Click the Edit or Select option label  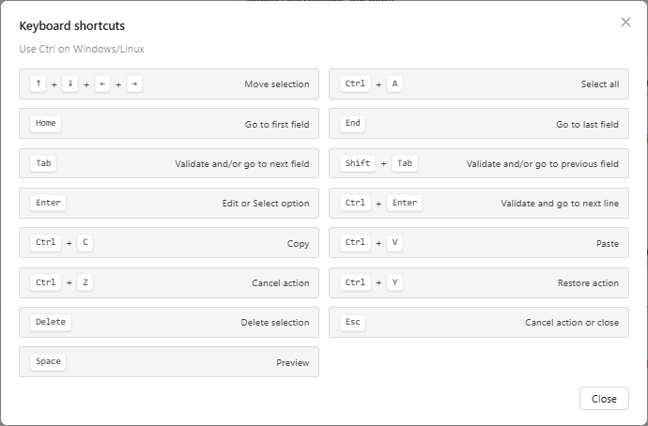[266, 204]
